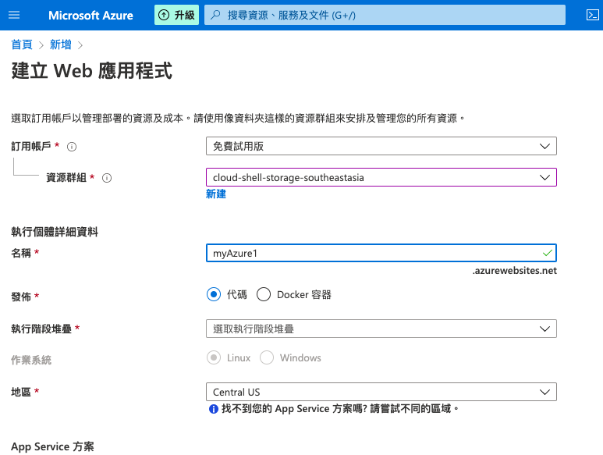Click the 建立 Web 應用程式 page title
This screenshot has height=455, width=603.
point(91,71)
